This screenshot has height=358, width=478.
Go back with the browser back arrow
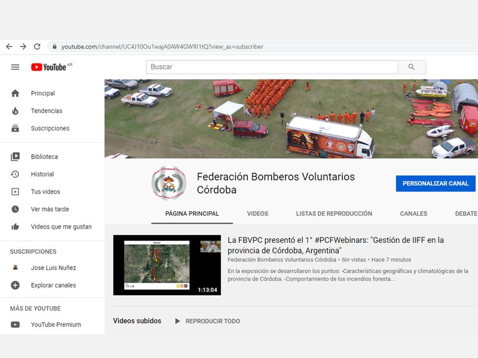coord(9,47)
